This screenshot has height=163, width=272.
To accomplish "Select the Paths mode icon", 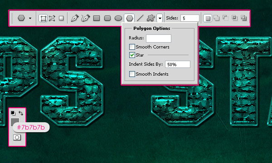I will click(x=52, y=18).
